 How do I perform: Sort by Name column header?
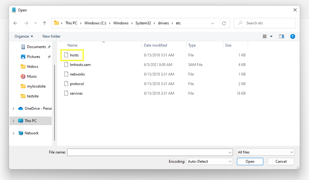coord(72,45)
